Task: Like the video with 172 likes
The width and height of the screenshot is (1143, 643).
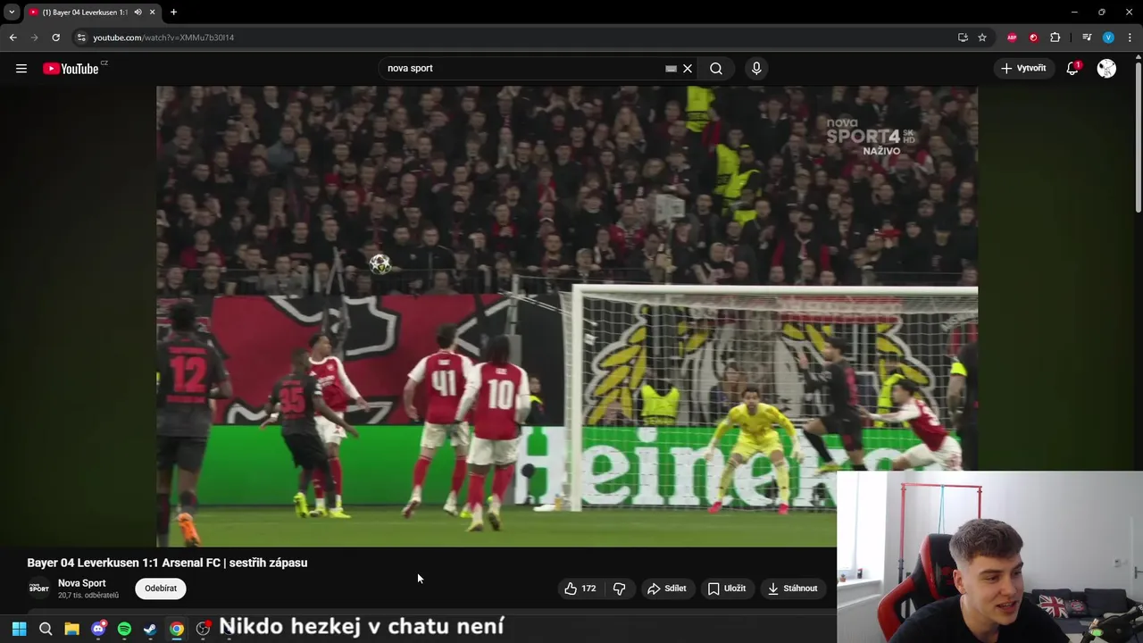Action: 580,589
